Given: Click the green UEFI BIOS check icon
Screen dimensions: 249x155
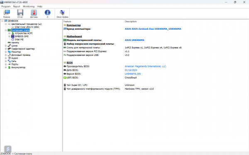Looking at the screenshot, I should pos(65,78).
